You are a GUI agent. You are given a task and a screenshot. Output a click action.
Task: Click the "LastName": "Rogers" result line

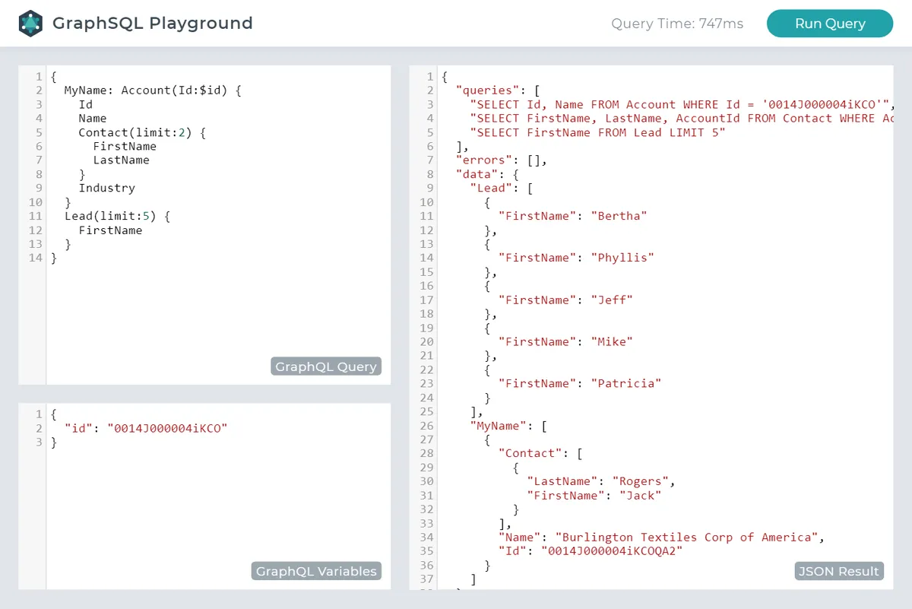coord(601,481)
